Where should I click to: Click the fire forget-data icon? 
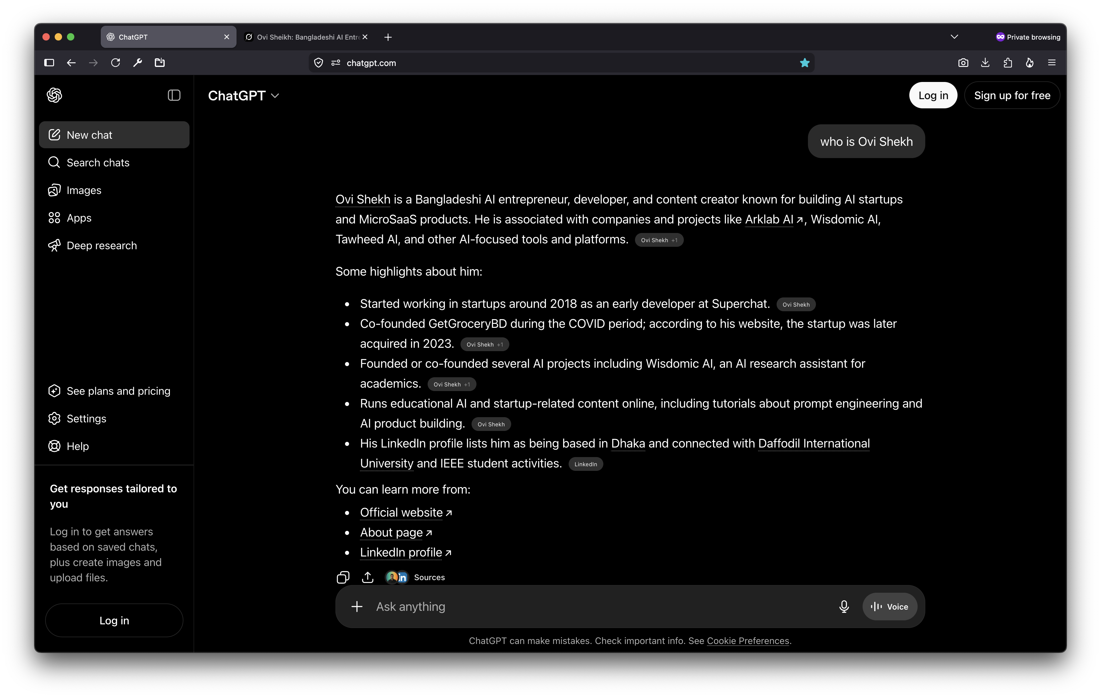[1030, 63]
